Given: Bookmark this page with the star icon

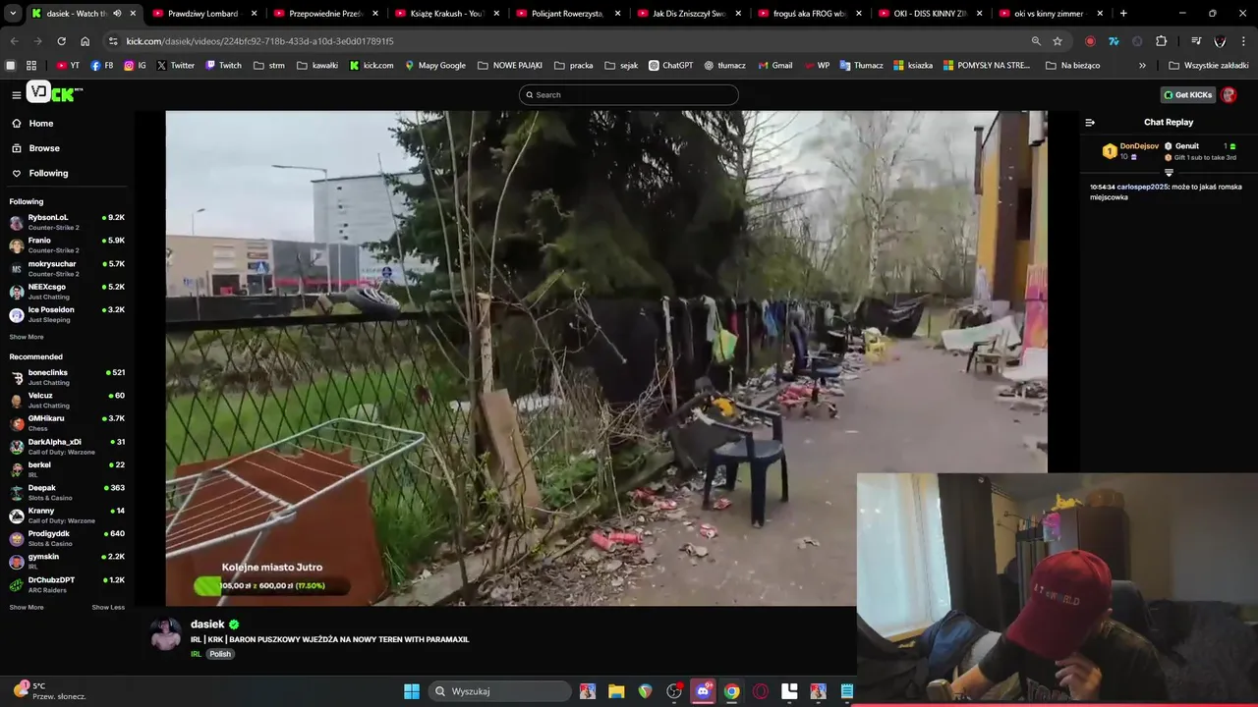Looking at the screenshot, I should click(1058, 41).
